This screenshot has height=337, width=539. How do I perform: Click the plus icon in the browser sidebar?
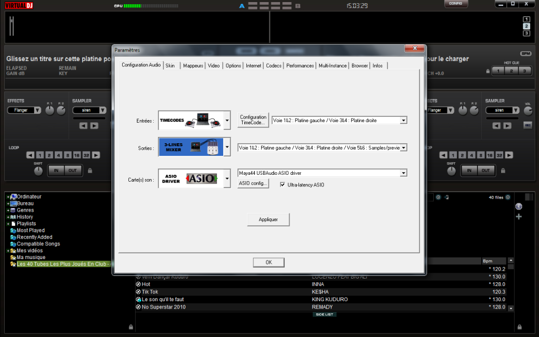pyautogui.click(x=518, y=216)
